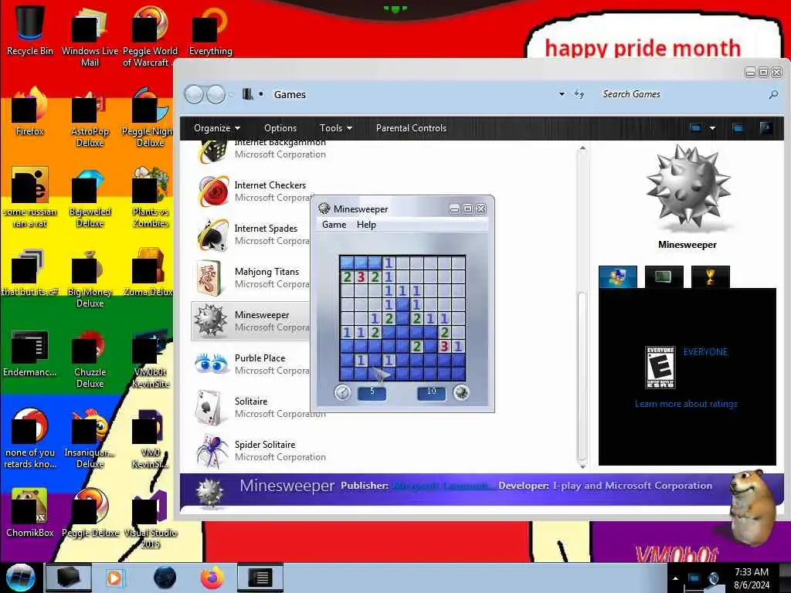Click the ESRB Everyone rating badge

(660, 367)
